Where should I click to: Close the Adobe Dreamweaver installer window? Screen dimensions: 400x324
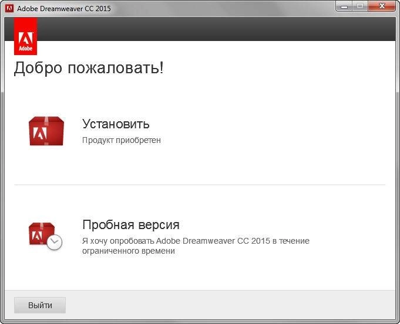[382, 6]
